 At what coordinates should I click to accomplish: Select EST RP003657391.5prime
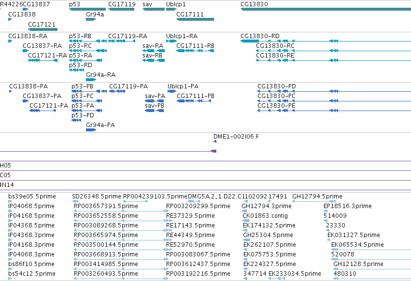point(106,206)
